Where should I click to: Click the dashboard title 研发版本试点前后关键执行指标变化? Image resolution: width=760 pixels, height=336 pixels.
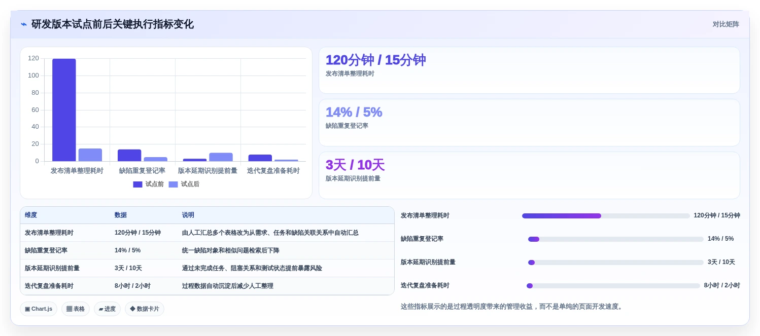pos(113,24)
